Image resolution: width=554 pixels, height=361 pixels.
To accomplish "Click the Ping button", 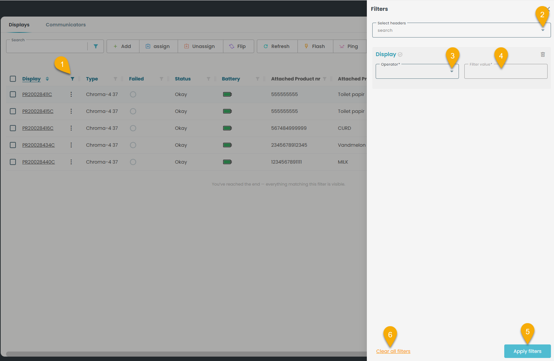I will click(350, 46).
